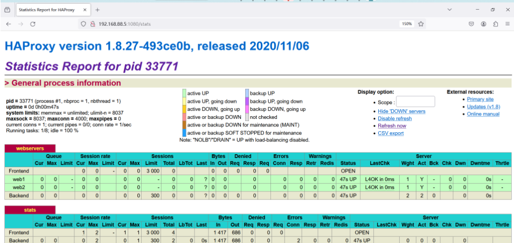Open the new tab plus button
Viewport: 514px width, 243px height.
tap(98, 10)
